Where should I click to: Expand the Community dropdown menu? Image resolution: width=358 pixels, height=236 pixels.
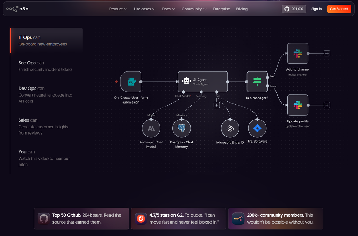coord(194,9)
